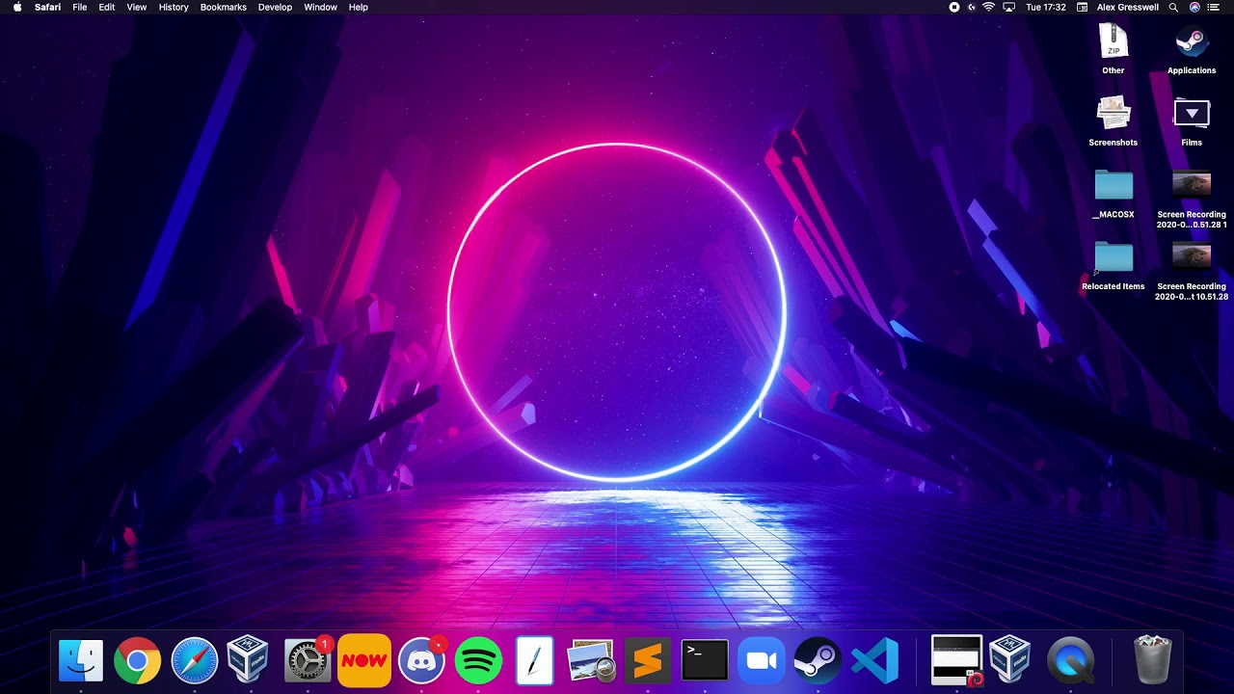Open the Wi-Fi status menu
This screenshot has height=694, width=1234.
(x=988, y=7)
